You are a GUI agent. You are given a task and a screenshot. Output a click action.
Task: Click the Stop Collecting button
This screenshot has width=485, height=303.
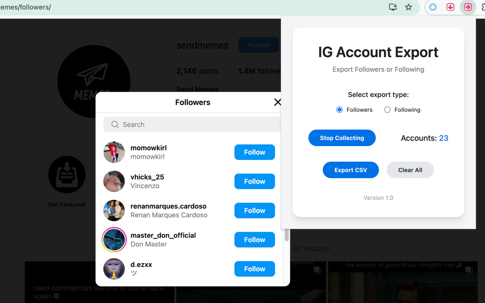pyautogui.click(x=342, y=138)
